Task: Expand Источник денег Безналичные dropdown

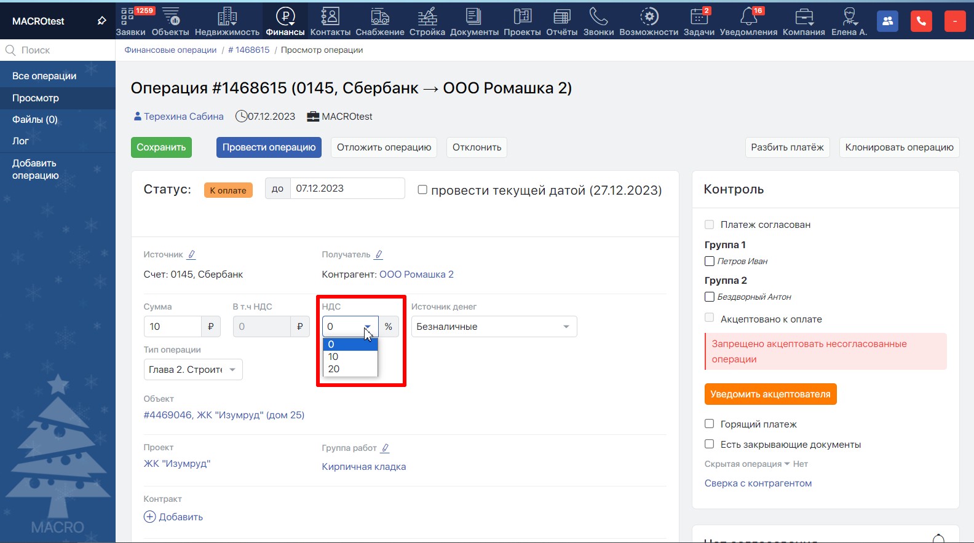Action: 494,327
